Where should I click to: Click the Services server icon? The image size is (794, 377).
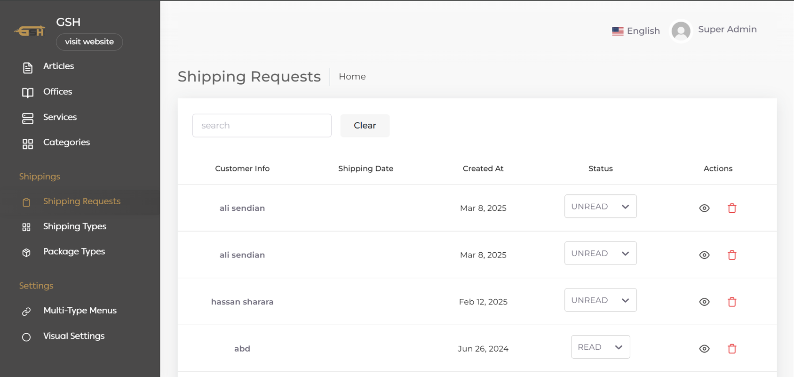click(x=28, y=118)
